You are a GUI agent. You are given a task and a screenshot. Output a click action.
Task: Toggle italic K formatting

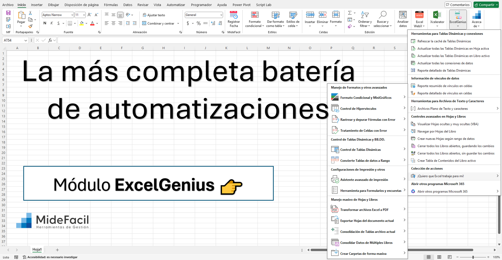pos(52,23)
